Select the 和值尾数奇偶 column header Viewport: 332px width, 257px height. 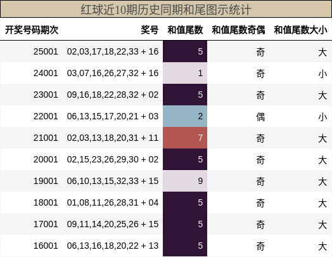pyautogui.click(x=238, y=30)
